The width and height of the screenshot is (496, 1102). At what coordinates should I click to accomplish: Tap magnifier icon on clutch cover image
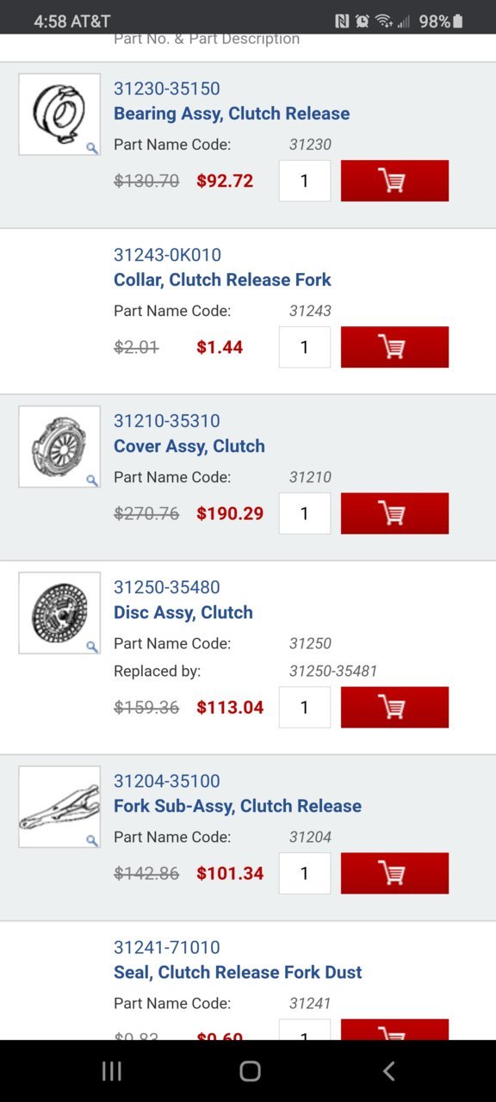click(92, 480)
